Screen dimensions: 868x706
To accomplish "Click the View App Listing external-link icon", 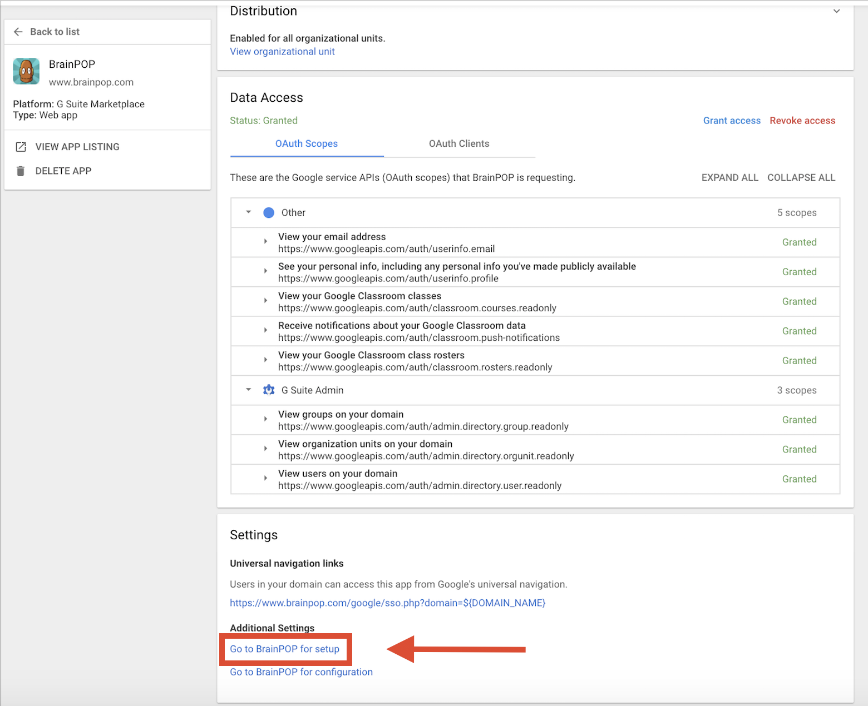I will [x=21, y=147].
